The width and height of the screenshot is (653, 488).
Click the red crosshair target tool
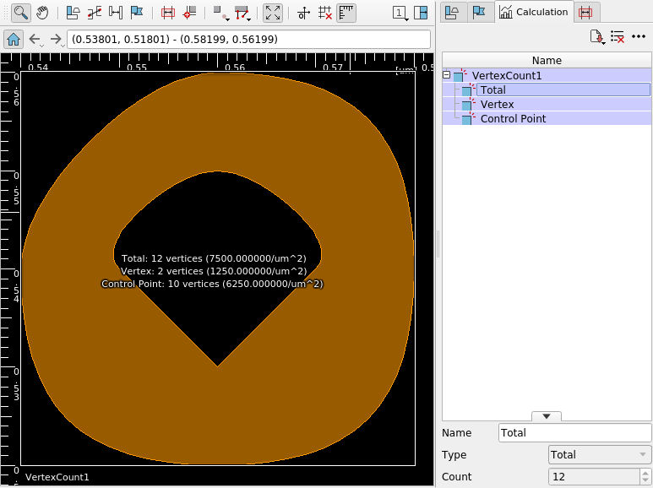coord(189,13)
